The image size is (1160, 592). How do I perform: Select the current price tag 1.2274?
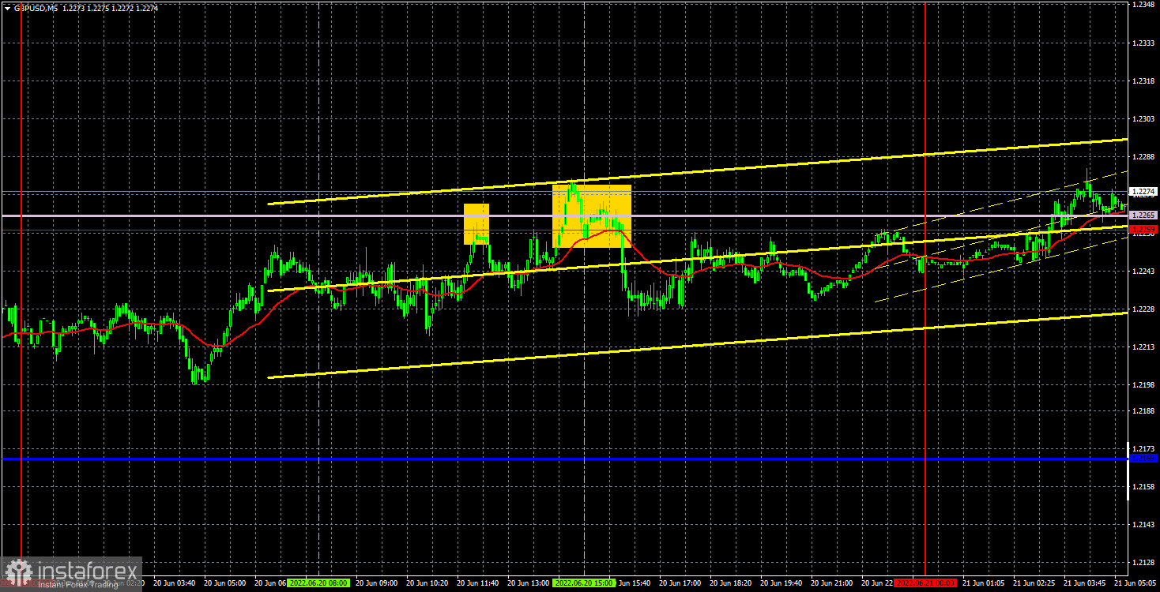click(x=1143, y=191)
